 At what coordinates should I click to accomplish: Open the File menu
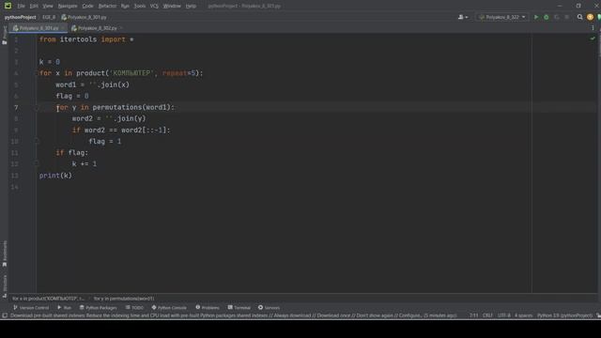pos(21,6)
